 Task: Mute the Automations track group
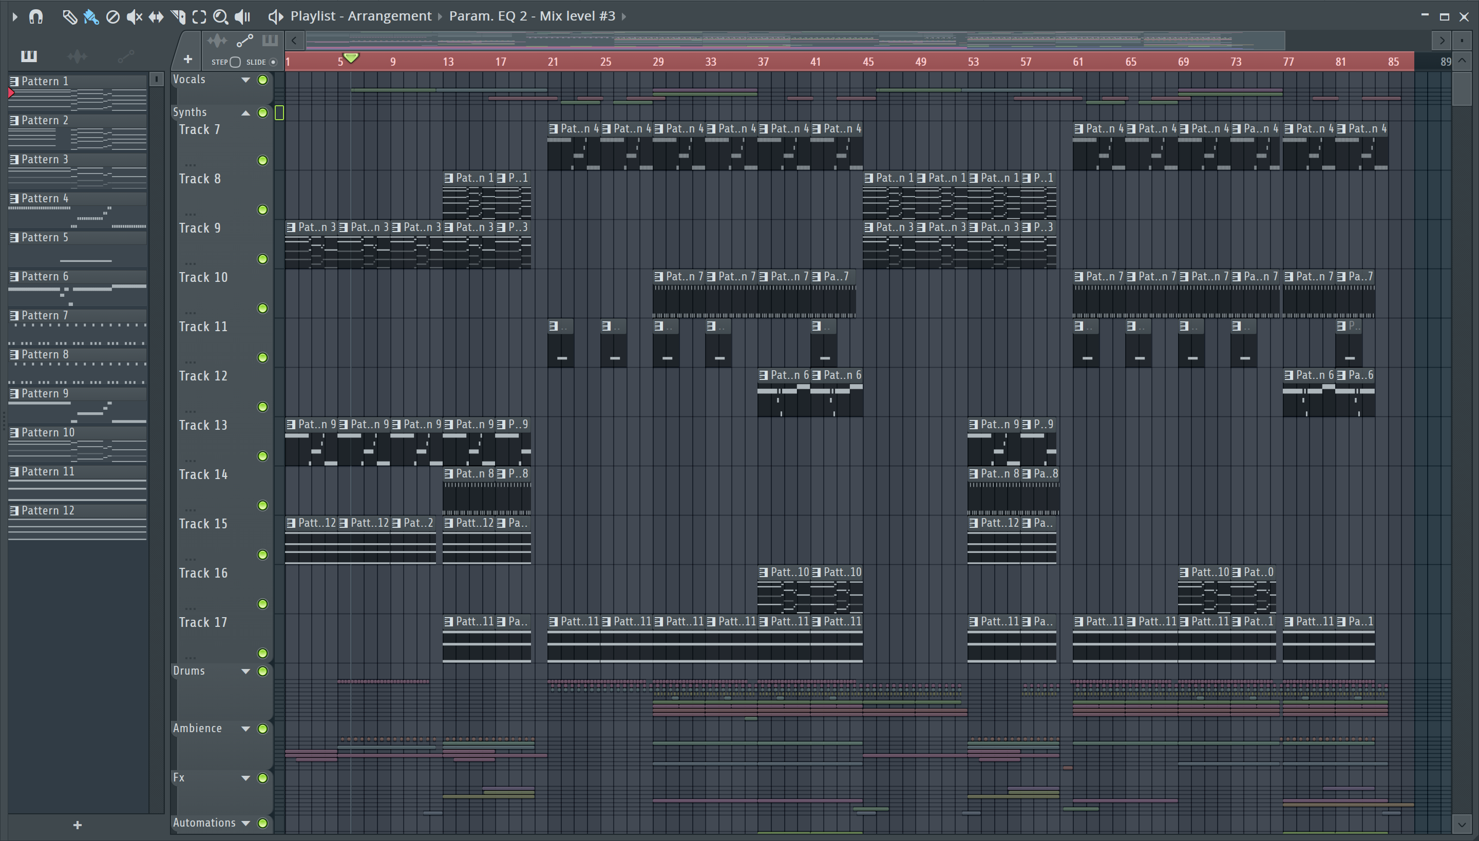click(x=263, y=823)
